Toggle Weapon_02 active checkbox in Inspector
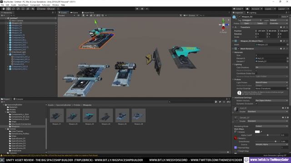 (240, 17)
